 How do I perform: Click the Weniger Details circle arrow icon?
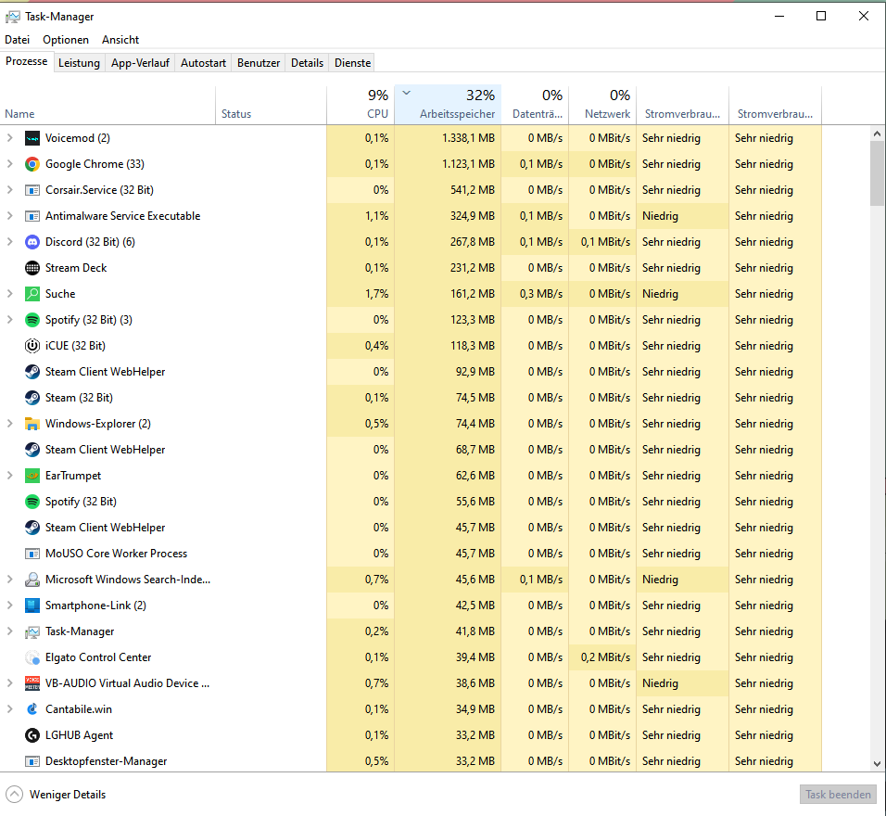point(14,795)
